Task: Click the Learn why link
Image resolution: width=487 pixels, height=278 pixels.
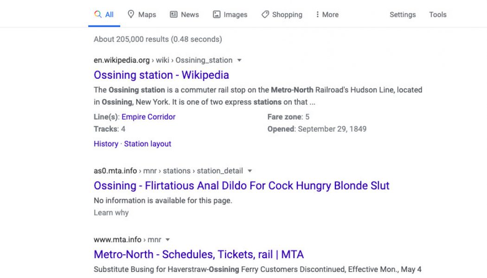Action: click(111, 213)
